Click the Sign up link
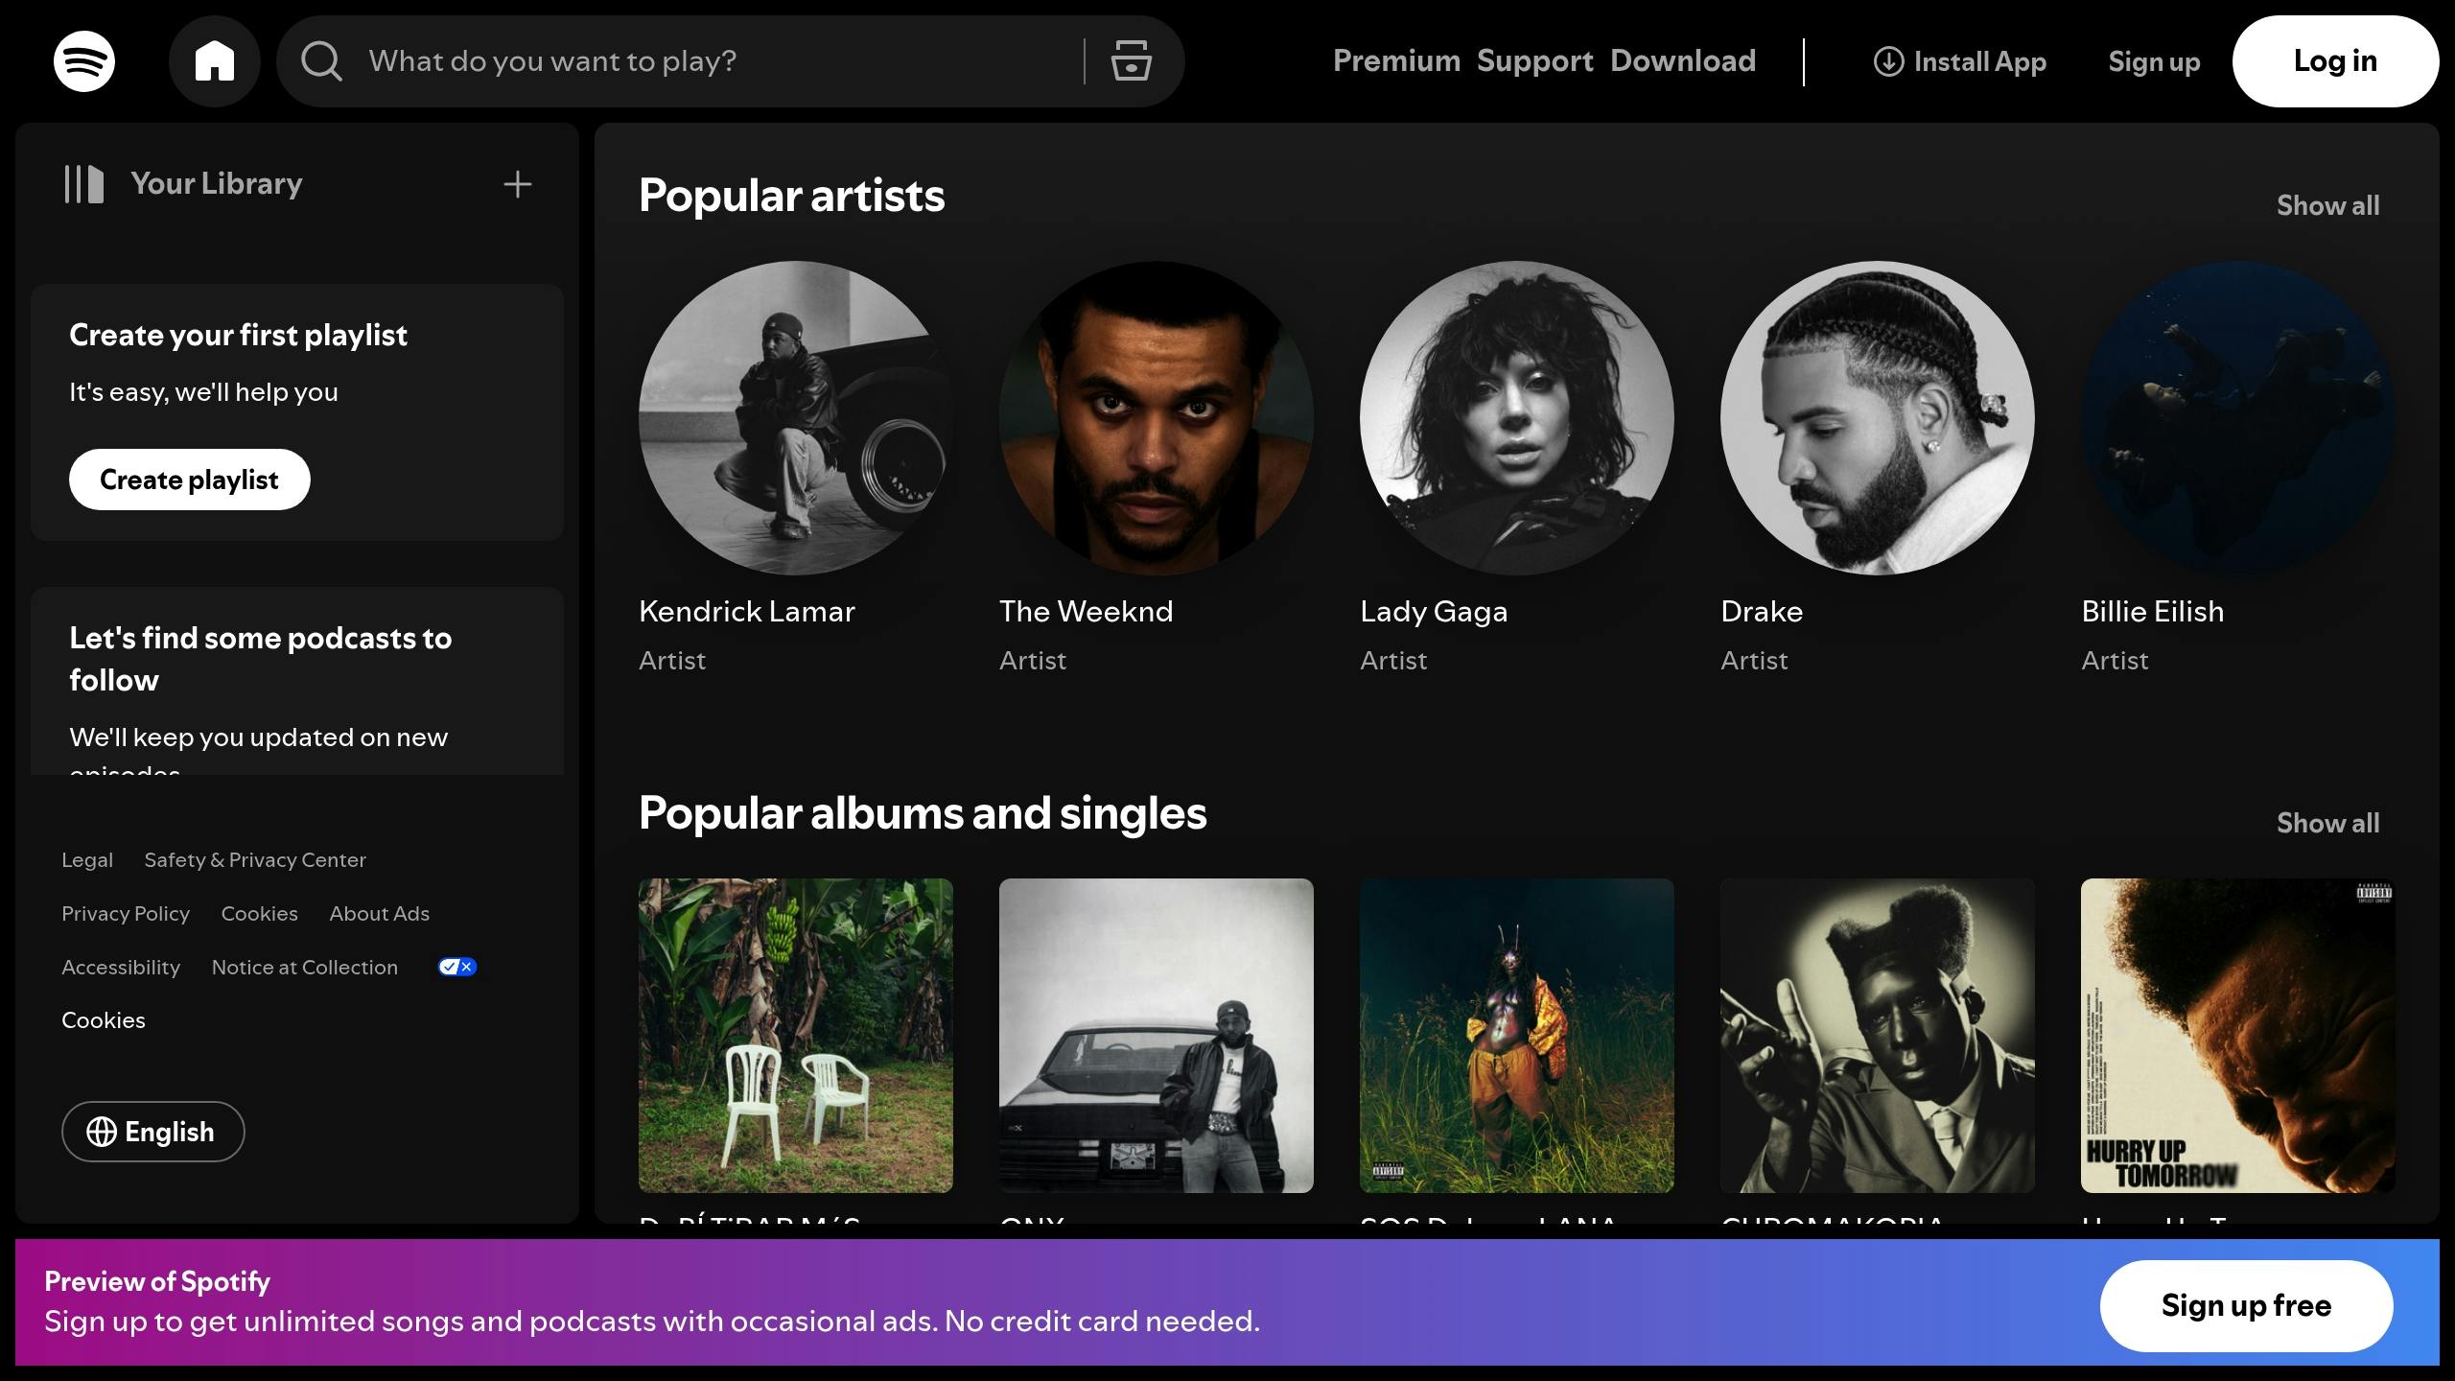Viewport: 2455px width, 1381px height. coord(2154,61)
